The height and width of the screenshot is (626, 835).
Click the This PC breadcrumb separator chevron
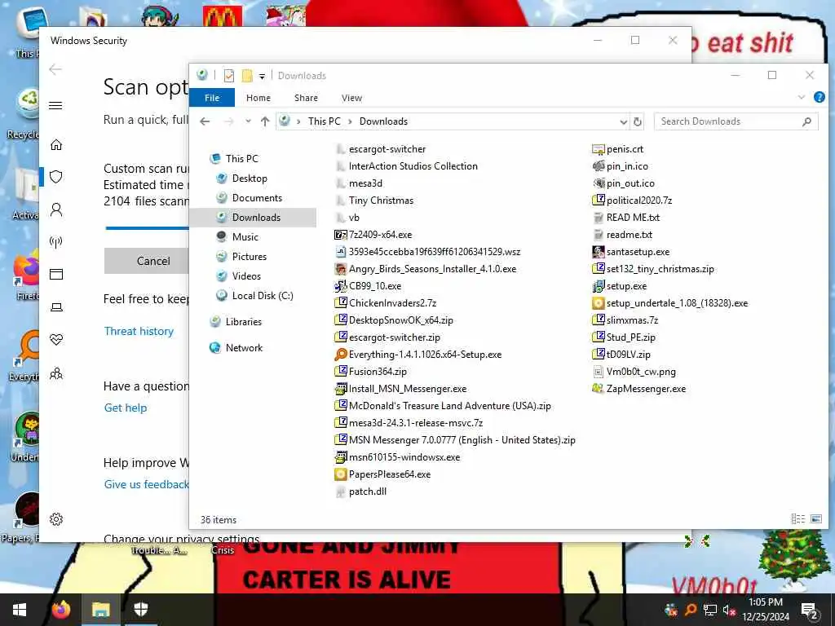[x=350, y=121]
